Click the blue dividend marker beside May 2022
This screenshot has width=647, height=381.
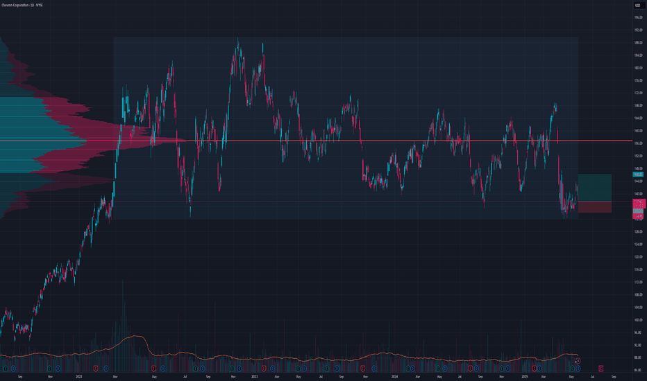[x=162, y=369]
